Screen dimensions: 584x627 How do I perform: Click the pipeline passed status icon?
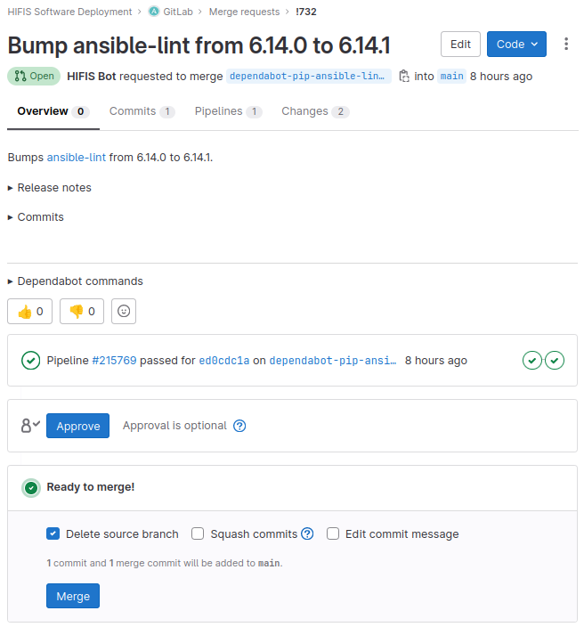point(31,361)
